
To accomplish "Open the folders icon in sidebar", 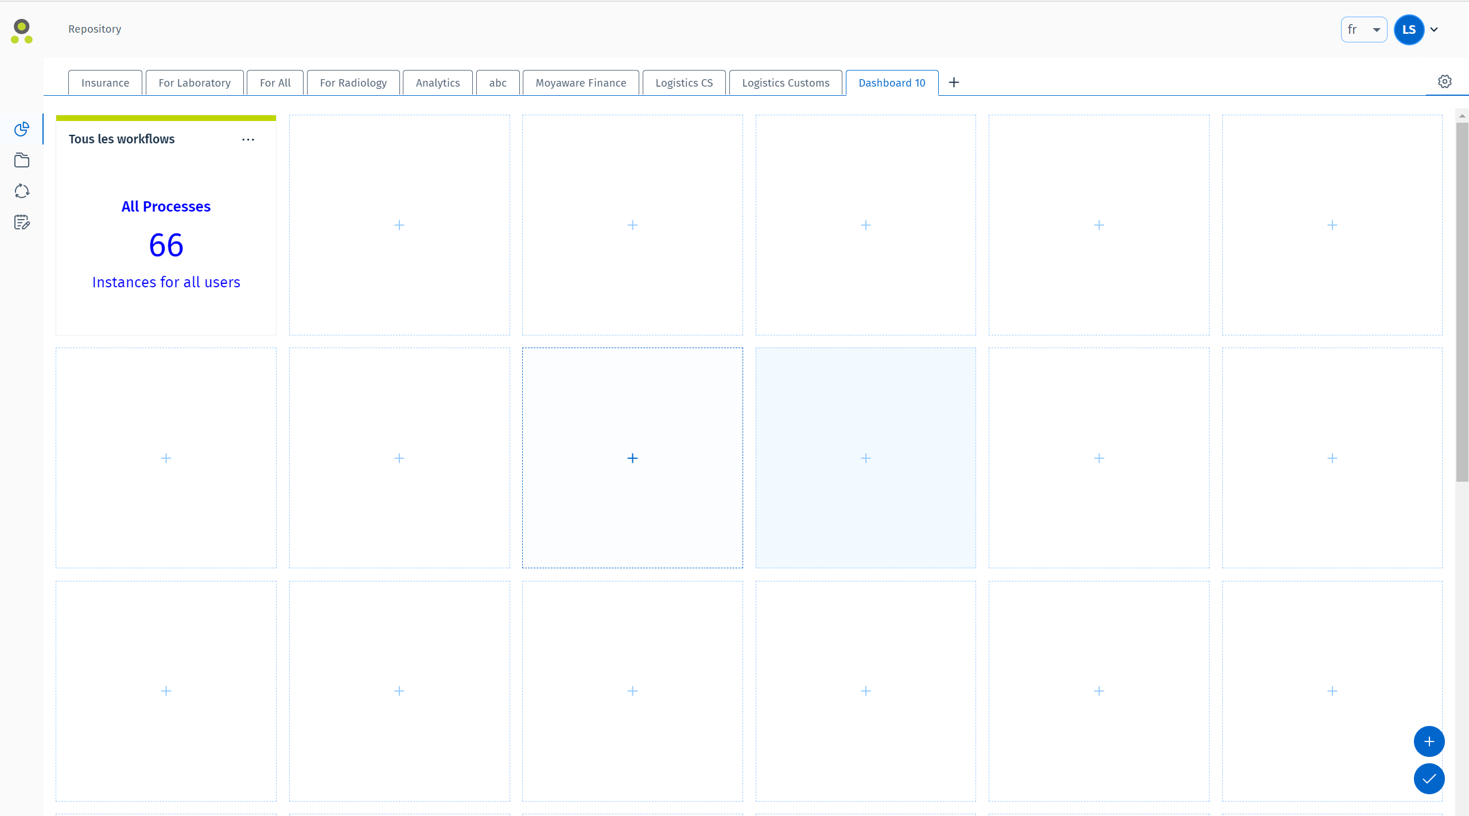I will [x=22, y=160].
